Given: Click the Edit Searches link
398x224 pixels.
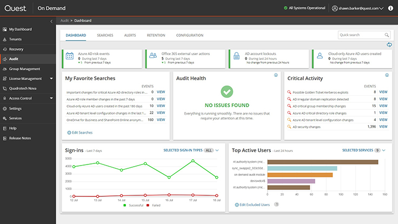Looking at the screenshot, I should coord(79,133).
